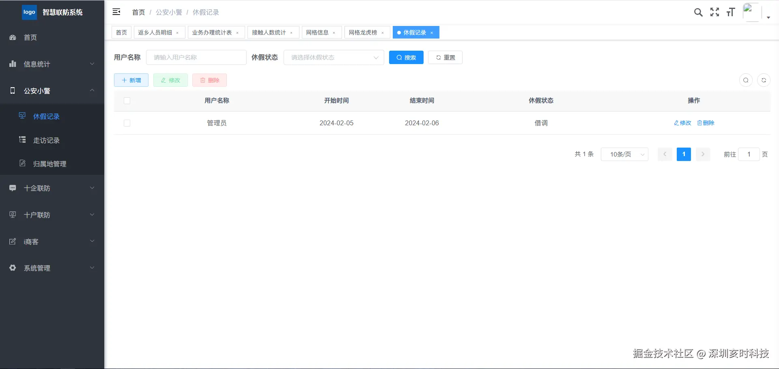
Task: Collapse the sidebar with the hamburger icon
Action: (116, 12)
